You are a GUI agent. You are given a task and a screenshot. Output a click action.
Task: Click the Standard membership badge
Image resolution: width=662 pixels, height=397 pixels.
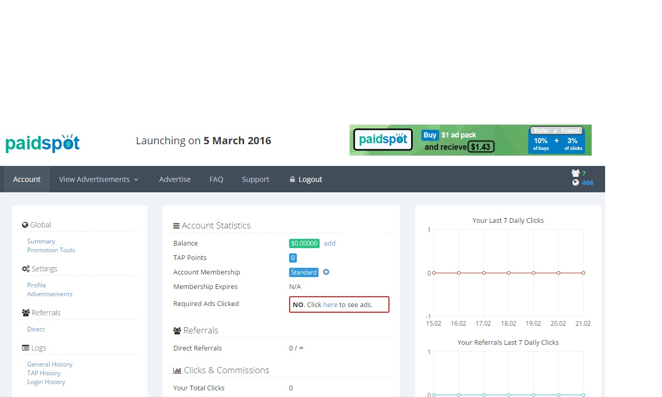click(304, 272)
